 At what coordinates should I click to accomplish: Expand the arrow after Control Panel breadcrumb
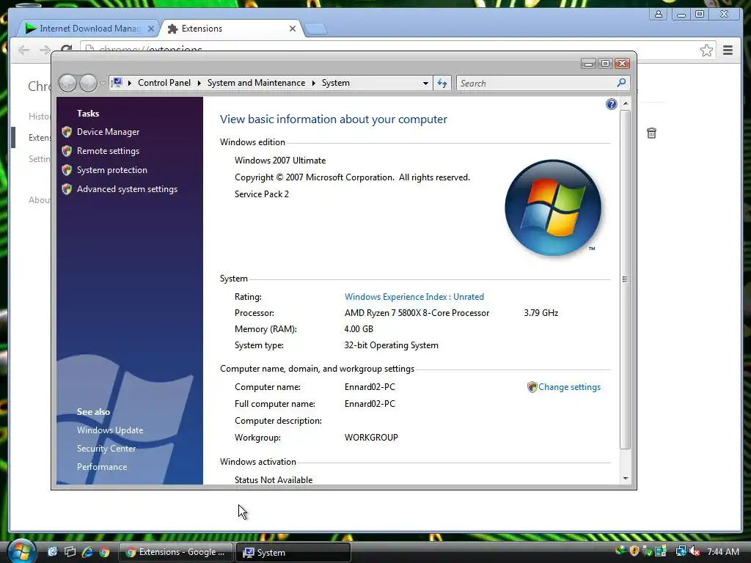[x=199, y=84]
